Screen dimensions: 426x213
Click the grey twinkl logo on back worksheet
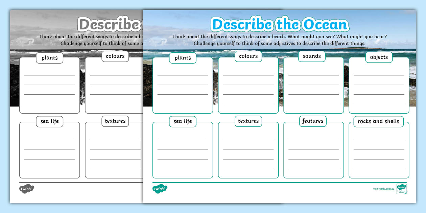point(26,189)
